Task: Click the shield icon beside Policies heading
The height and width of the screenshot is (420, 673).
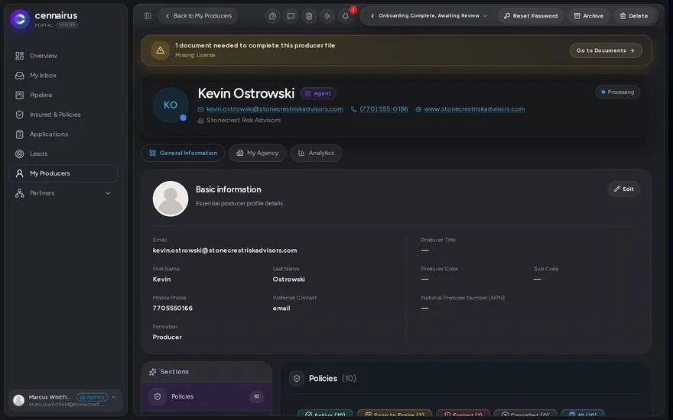Action: 297,379
